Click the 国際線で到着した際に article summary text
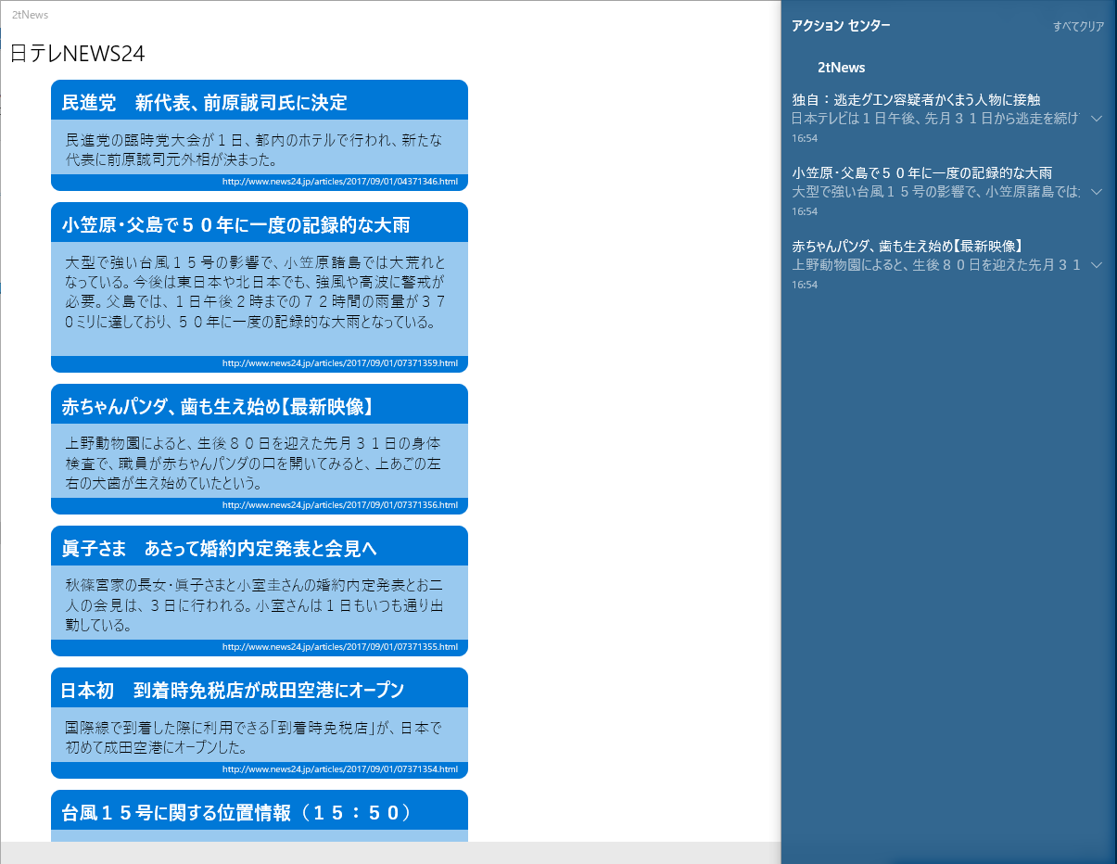Image resolution: width=1117 pixels, height=864 pixels. point(254,736)
